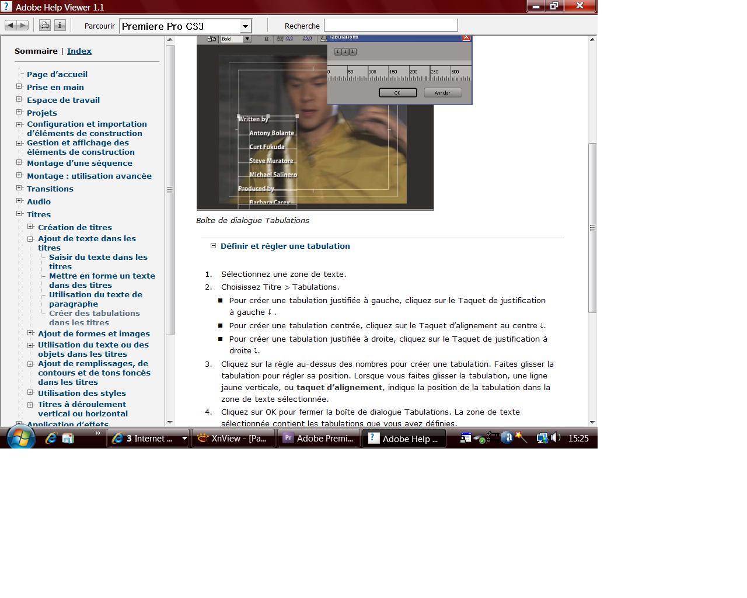Open the 3 Internet Explorer taskbar group
Image resolution: width=747 pixels, height=598 pixels.
(x=149, y=439)
